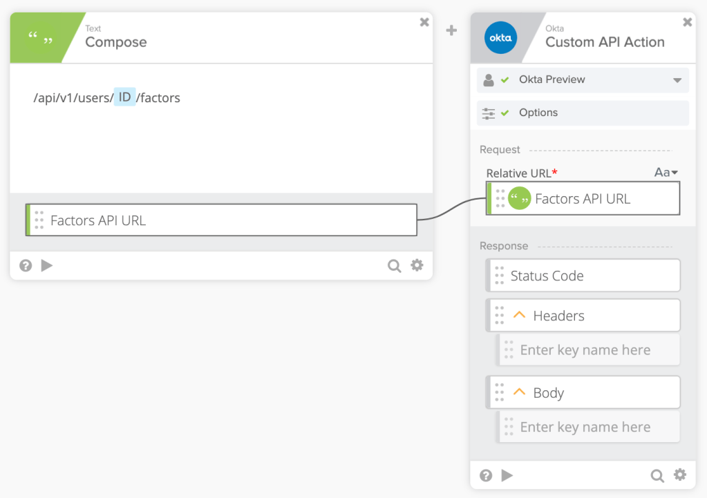Test the Custom API Action card with play icon
Viewport: 707px width, 498px height.
pyautogui.click(x=507, y=475)
